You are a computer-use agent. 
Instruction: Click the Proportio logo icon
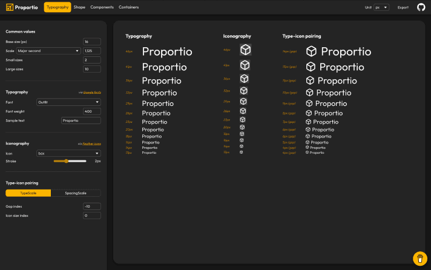[x=9, y=7]
